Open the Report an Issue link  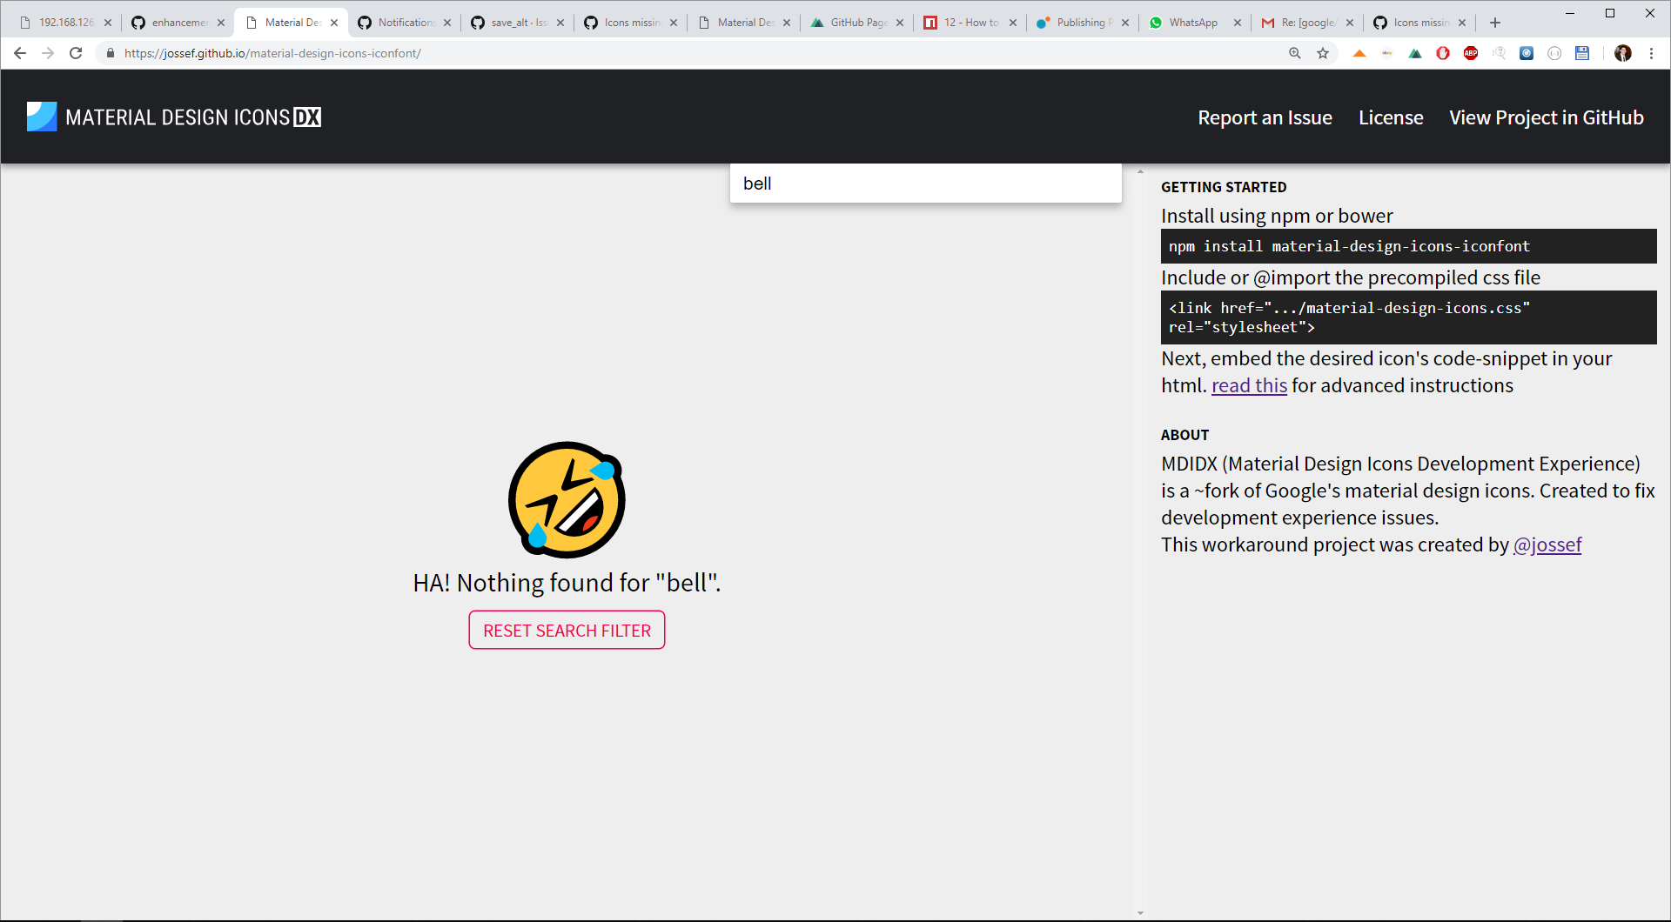1265,117
